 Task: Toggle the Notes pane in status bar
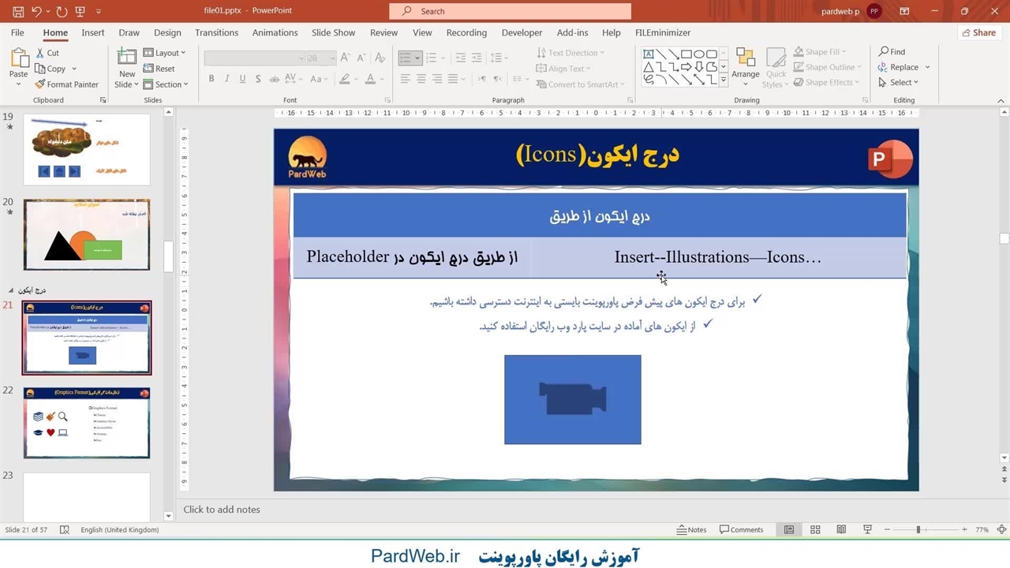click(691, 529)
